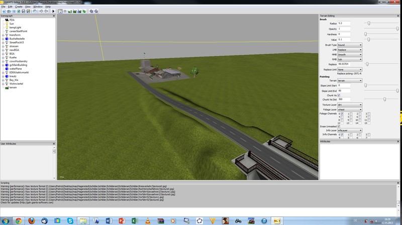This screenshot has width=402, height=225.
Task: Open the File menu
Action: 4,7
